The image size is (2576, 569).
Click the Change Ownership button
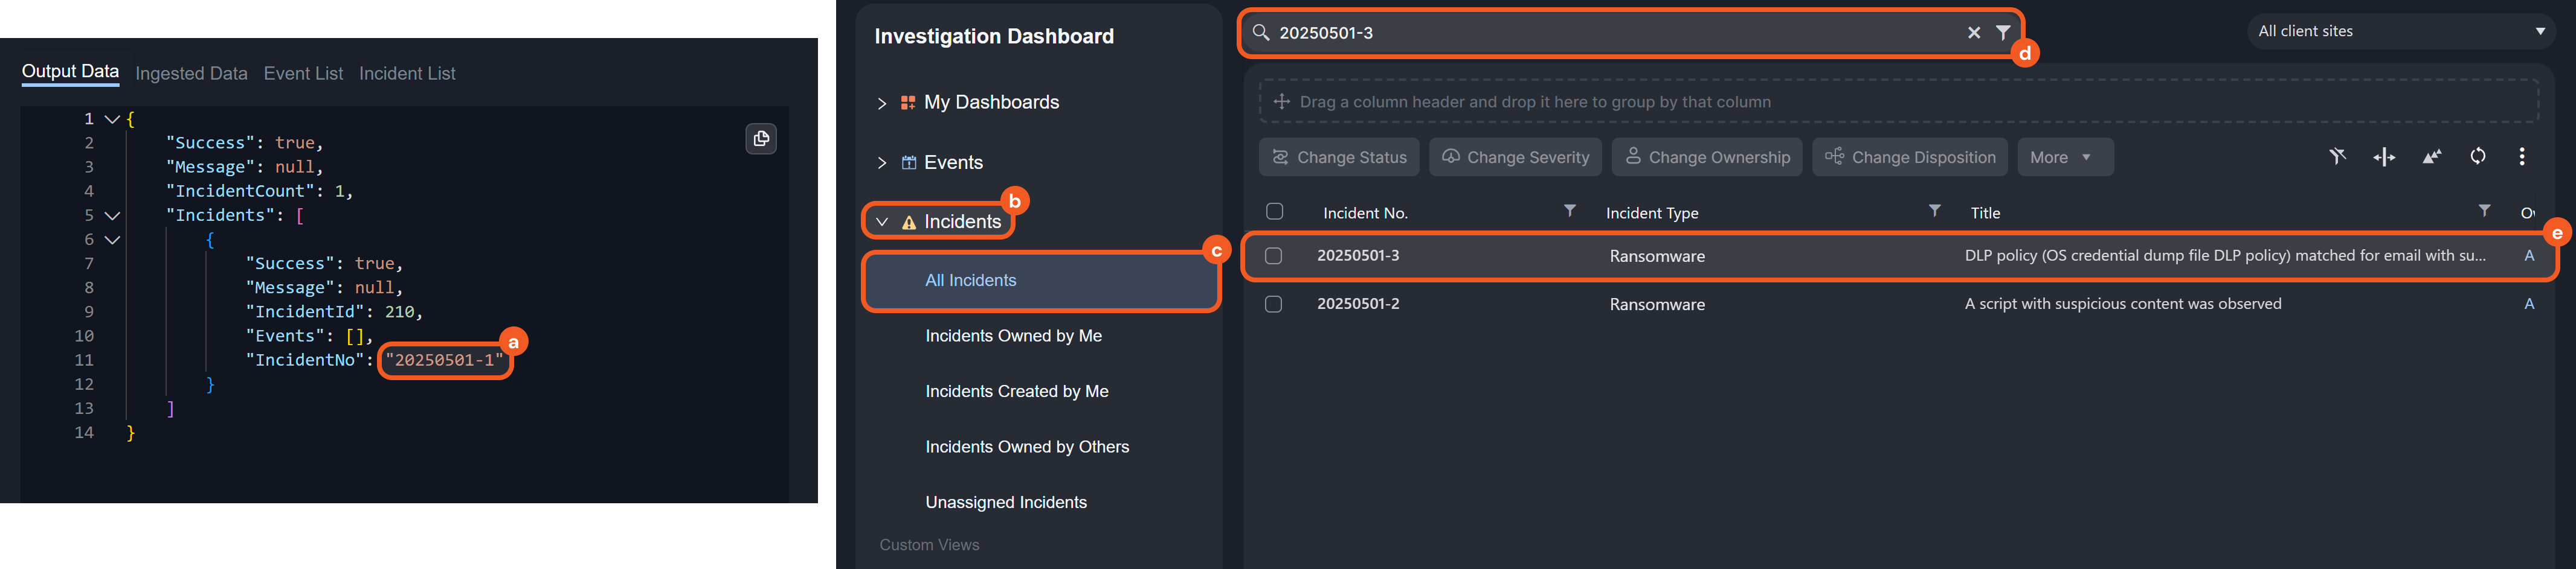tap(1706, 157)
